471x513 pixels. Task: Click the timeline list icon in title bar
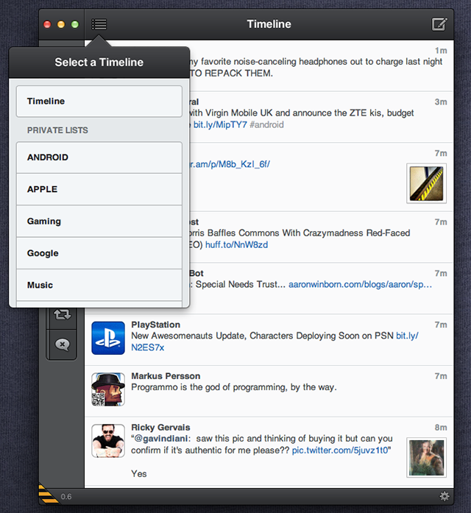pyautogui.click(x=99, y=24)
